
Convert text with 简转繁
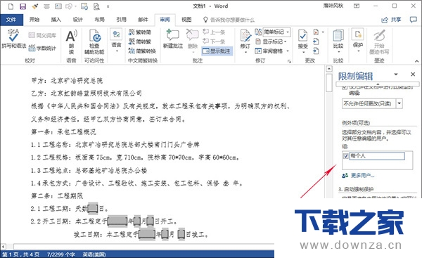click(140, 41)
